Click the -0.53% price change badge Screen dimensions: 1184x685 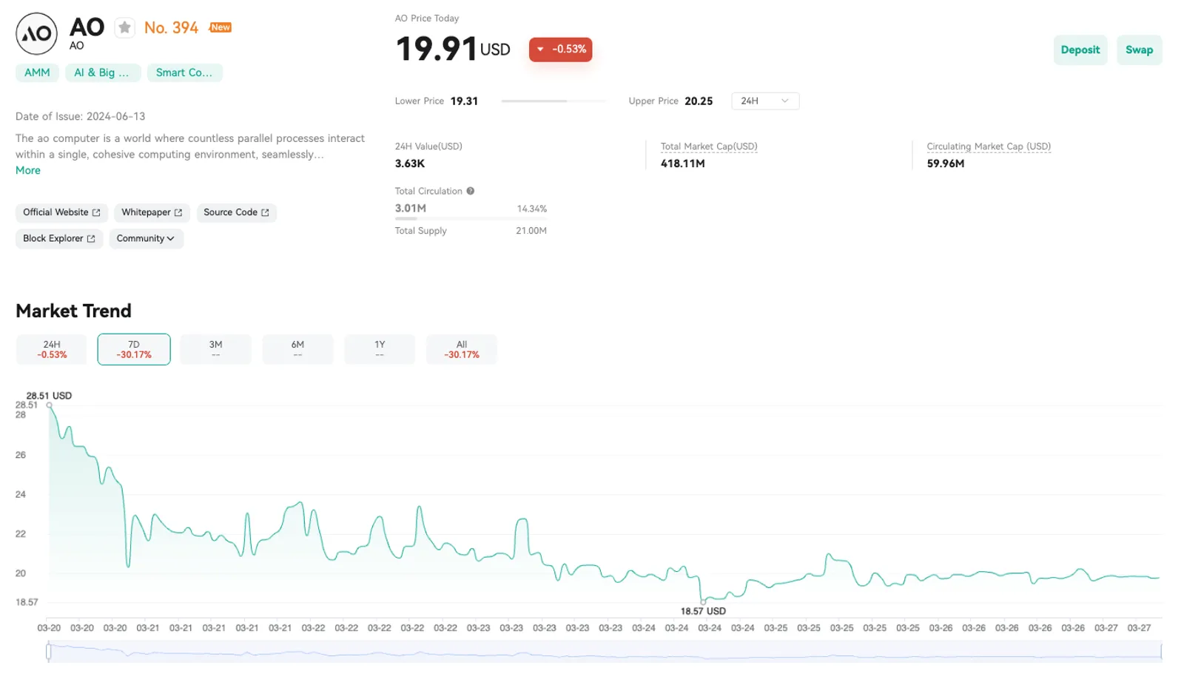click(x=560, y=50)
